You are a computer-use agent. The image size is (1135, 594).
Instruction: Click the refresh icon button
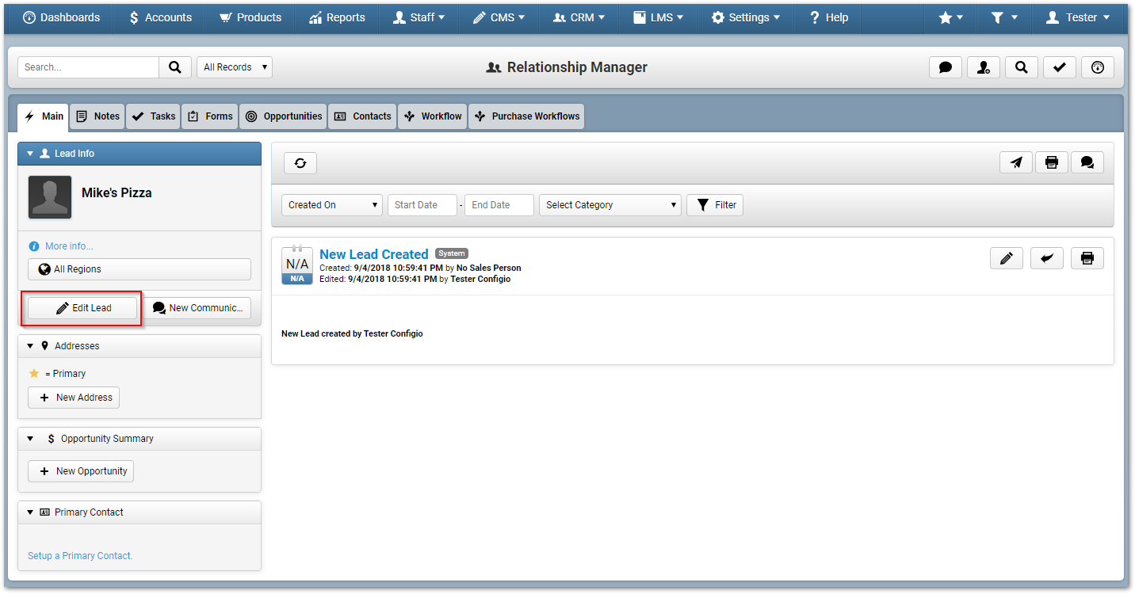300,163
